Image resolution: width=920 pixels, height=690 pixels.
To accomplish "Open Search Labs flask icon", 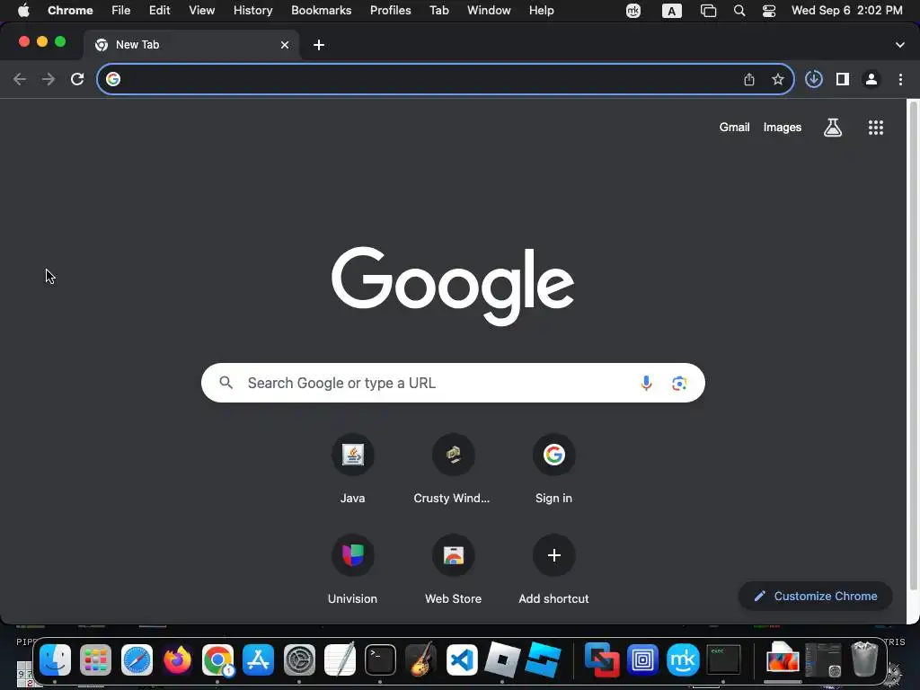I will coord(833,128).
